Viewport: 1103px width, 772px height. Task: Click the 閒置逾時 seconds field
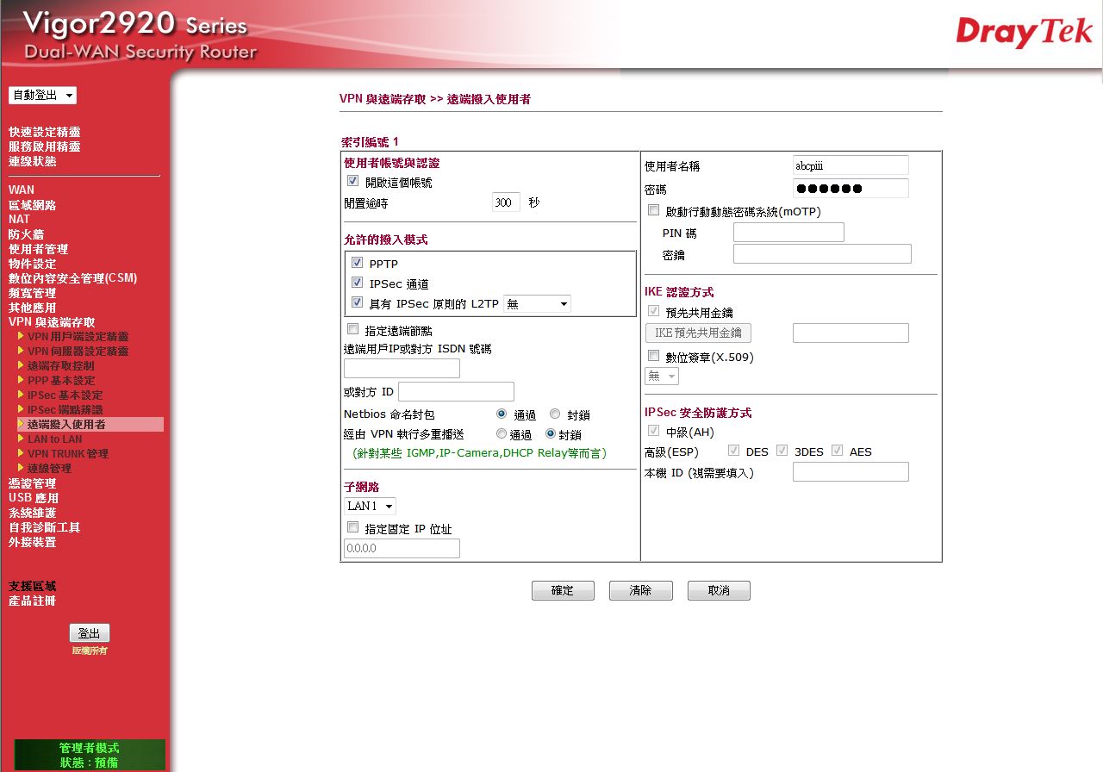click(506, 202)
